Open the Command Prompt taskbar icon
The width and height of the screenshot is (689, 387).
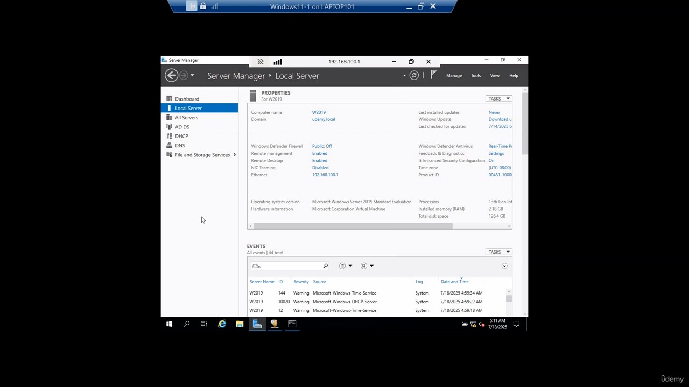[292, 324]
